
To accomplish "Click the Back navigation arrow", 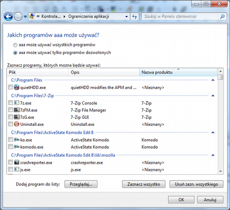I will (x=8, y=17).
